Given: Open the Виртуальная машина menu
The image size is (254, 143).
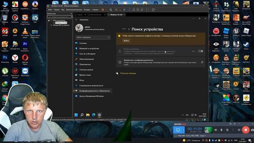Looking at the screenshot, I should [74, 10].
